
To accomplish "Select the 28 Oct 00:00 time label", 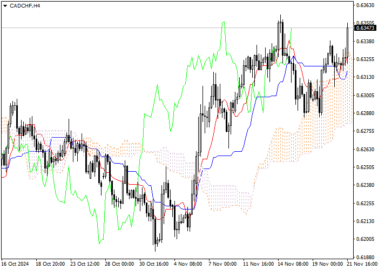I will (119, 264).
